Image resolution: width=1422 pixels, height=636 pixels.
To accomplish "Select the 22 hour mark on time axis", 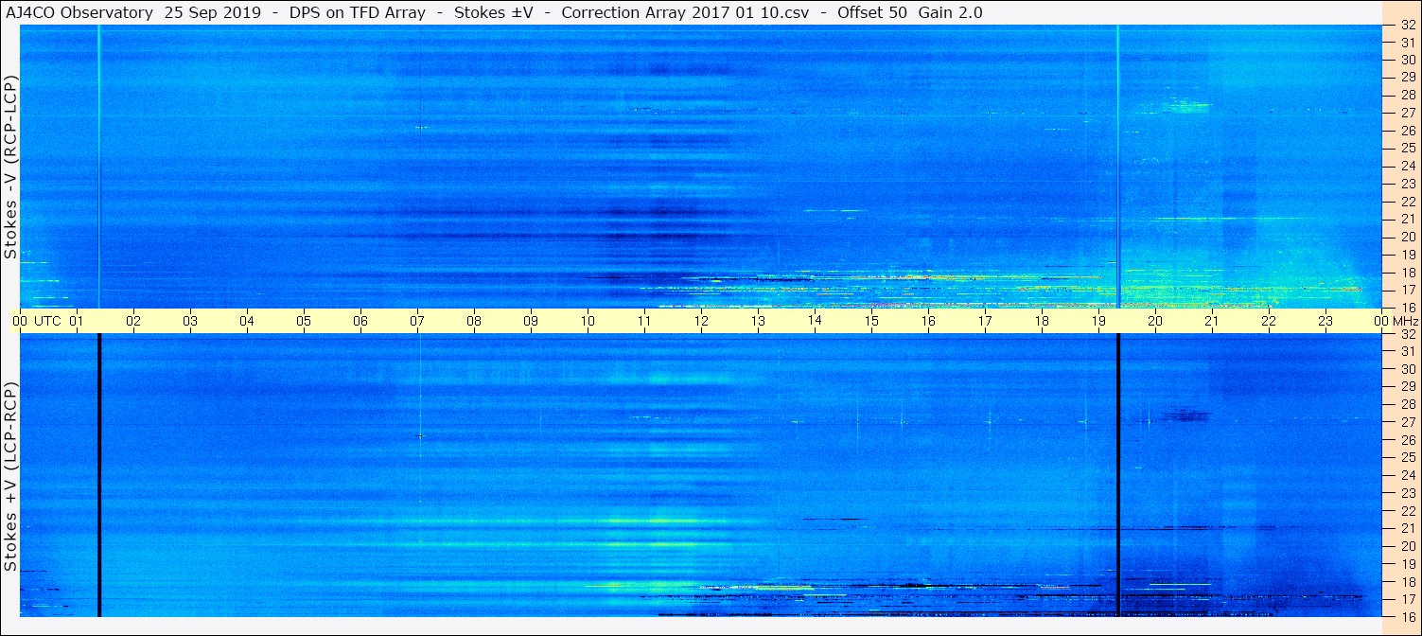I will (x=1269, y=321).
